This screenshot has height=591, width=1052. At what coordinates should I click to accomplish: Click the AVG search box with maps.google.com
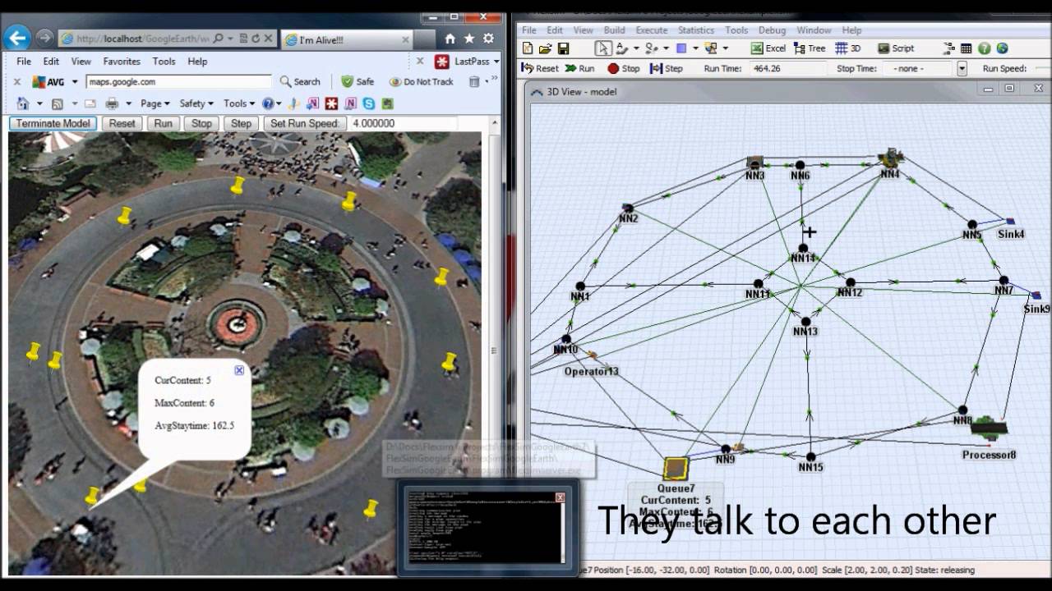click(x=178, y=81)
